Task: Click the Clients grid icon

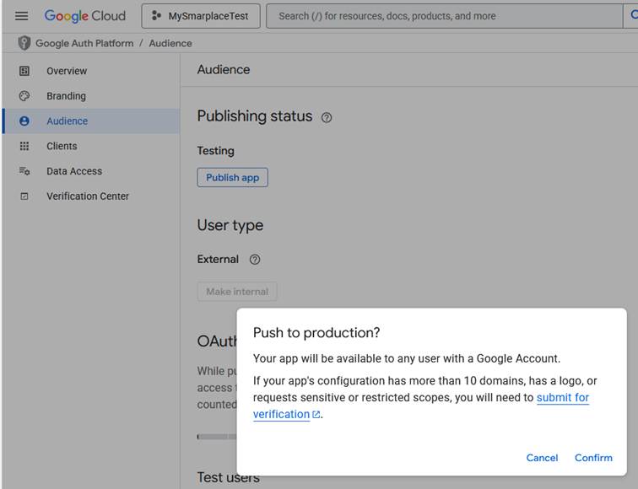Action: click(x=24, y=146)
